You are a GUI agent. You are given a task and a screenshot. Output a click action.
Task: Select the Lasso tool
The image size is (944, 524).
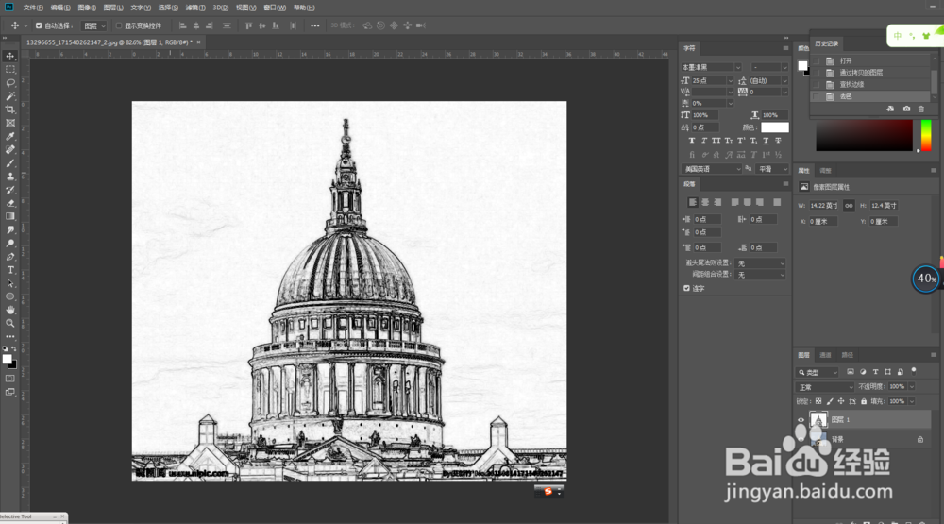[x=10, y=82]
